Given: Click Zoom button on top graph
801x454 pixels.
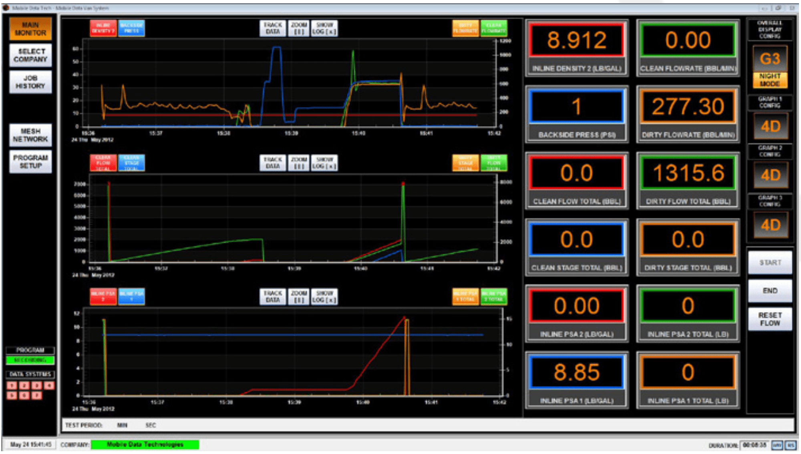Looking at the screenshot, I should pos(299,28).
